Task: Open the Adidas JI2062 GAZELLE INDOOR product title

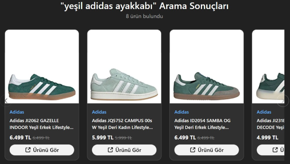Action: pyautogui.click(x=41, y=124)
